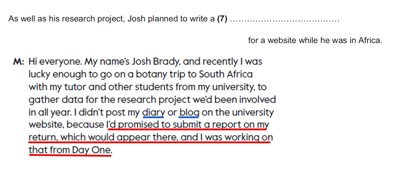Click the underlined word "report"
The image size is (398, 173).
tap(226, 125)
